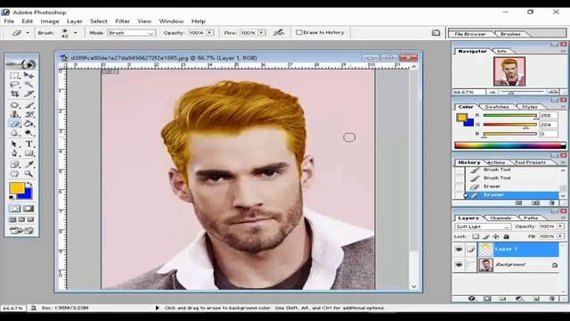Create a new layer from Layers panel
Screen dimensions: 570x321
(x=536, y=299)
